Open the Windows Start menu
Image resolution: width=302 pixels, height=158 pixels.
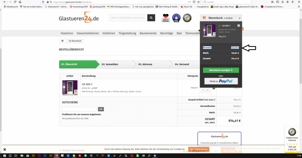click(x=5, y=156)
